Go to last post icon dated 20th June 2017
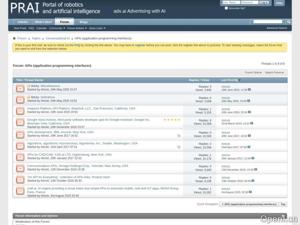The width and height of the screenshot is (300, 225). pyautogui.click(x=249, y=136)
